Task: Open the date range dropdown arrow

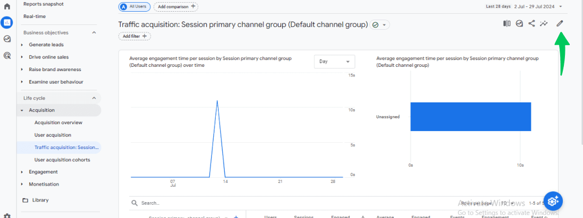Action: (560, 6)
